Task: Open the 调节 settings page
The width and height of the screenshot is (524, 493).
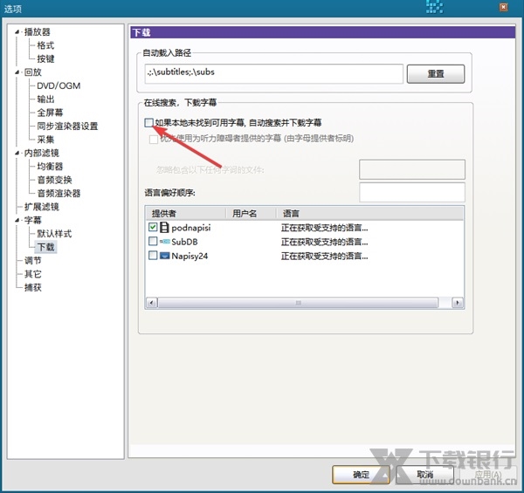Action: tap(33, 260)
